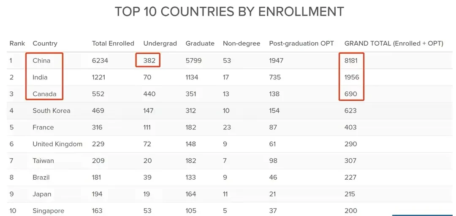Click the grand total 8181
The image size is (456, 216).
(351, 60)
